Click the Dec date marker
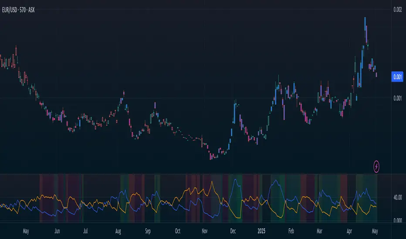 click(x=233, y=231)
